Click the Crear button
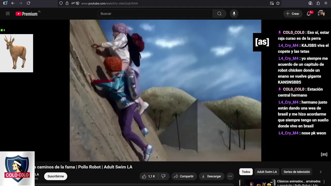331x186 pixels. coord(293,14)
